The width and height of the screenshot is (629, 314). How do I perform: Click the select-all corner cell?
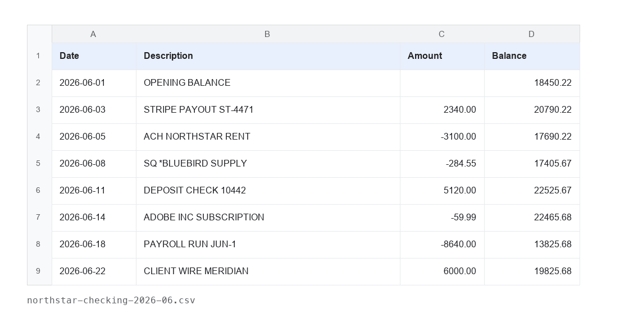click(39, 34)
